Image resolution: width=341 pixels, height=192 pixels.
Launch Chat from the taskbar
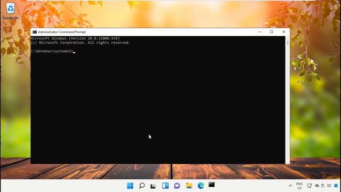coord(177,186)
